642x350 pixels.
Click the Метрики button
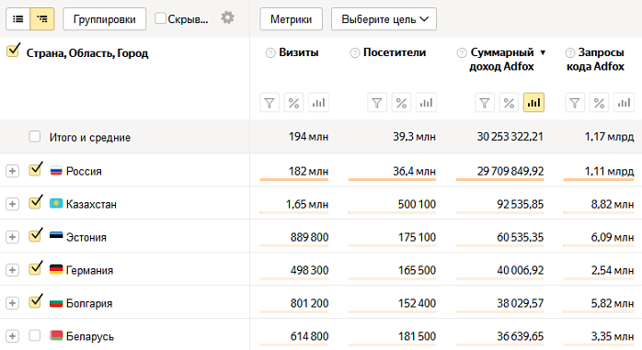tap(292, 19)
